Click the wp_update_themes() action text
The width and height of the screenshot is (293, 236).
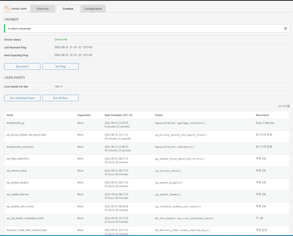point(168,194)
